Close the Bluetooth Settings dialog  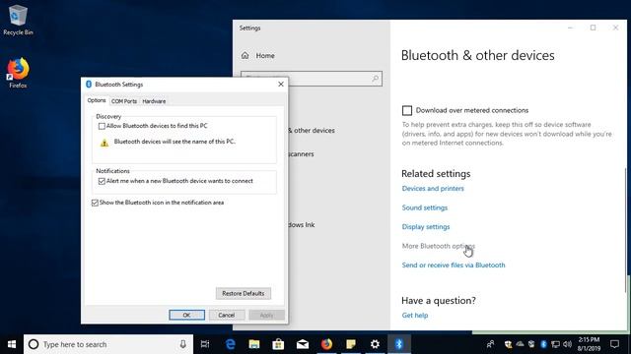tap(281, 85)
